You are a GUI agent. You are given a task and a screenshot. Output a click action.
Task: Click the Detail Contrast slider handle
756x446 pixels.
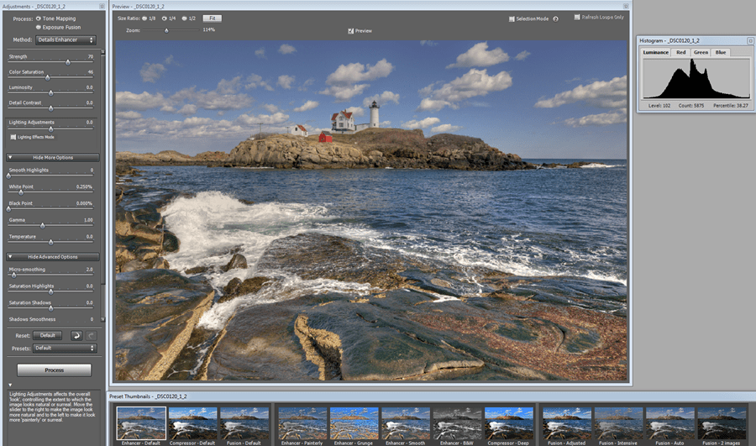pyautogui.click(x=50, y=108)
